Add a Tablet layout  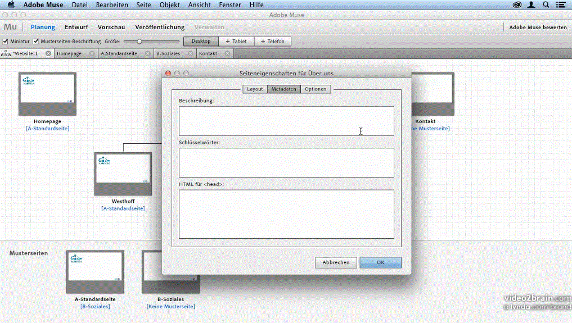(236, 41)
